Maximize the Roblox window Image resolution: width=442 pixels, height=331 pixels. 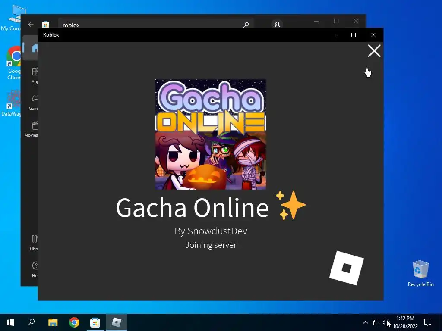(354, 35)
